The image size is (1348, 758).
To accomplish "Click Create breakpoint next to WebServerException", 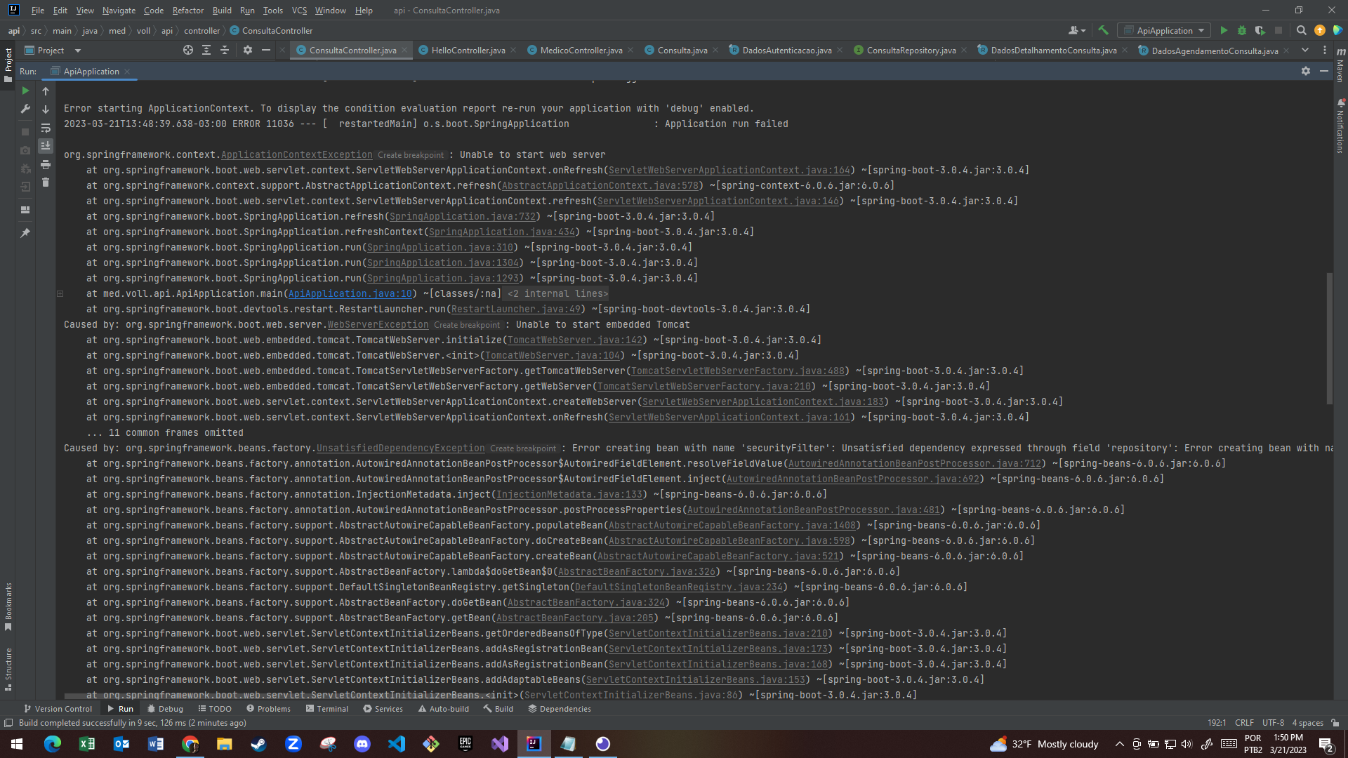I will point(467,325).
